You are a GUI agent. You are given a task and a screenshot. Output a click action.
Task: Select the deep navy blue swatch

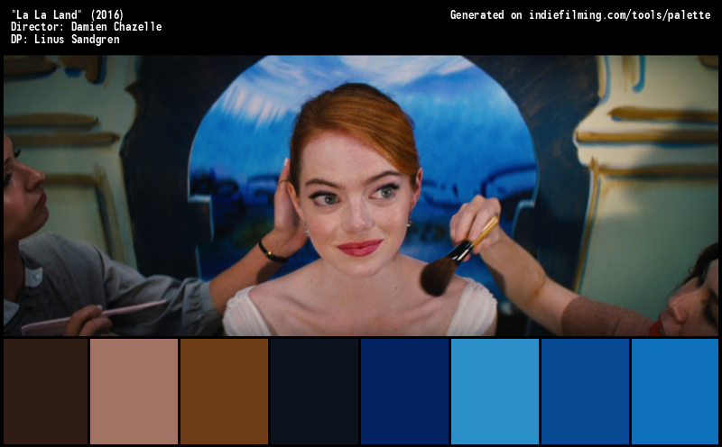[x=404, y=391]
